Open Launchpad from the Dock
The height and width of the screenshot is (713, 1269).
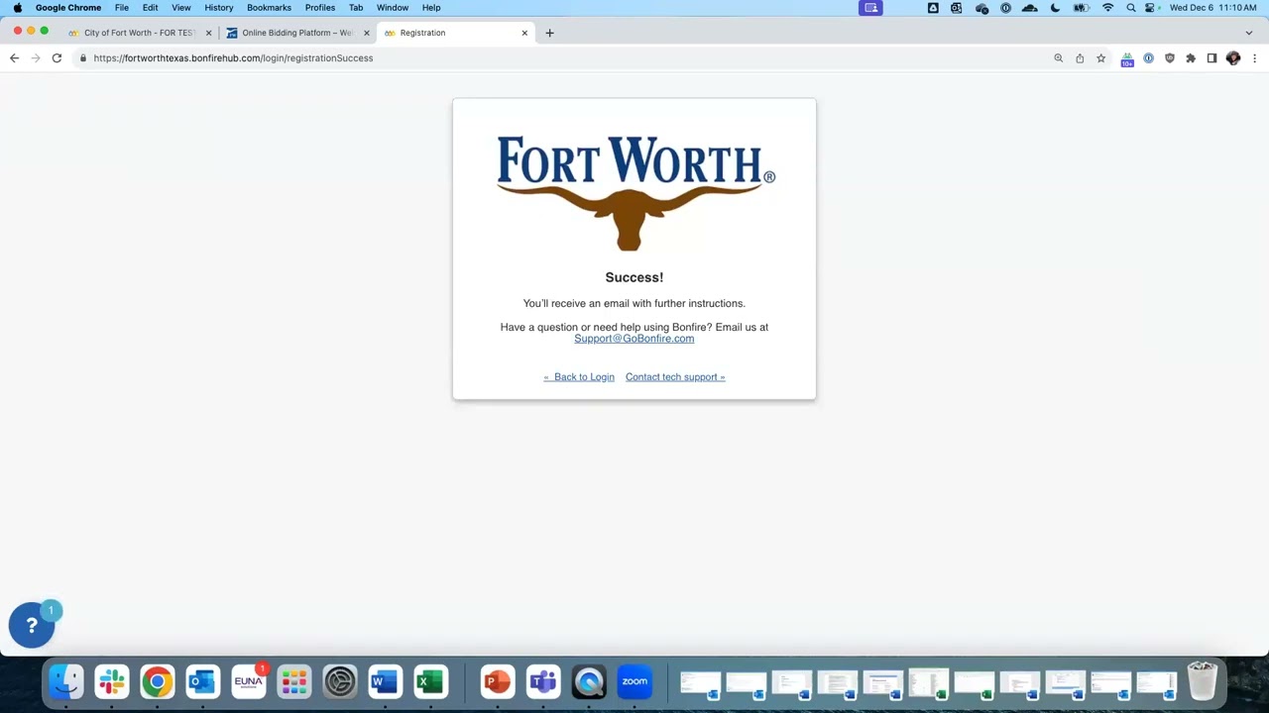tap(294, 681)
